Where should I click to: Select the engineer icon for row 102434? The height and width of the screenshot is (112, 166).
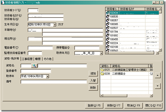click(108, 13)
